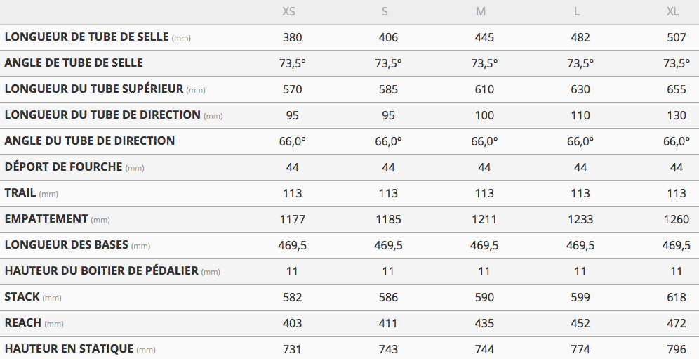
Task: Select the 130 head tube value for XL
Action: click(x=677, y=115)
